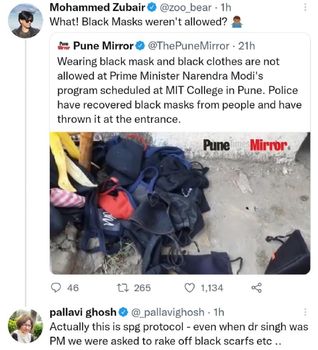
Task: Open the more options menu on Mohammed Zubair's tweet
Action: tap(305, 8)
